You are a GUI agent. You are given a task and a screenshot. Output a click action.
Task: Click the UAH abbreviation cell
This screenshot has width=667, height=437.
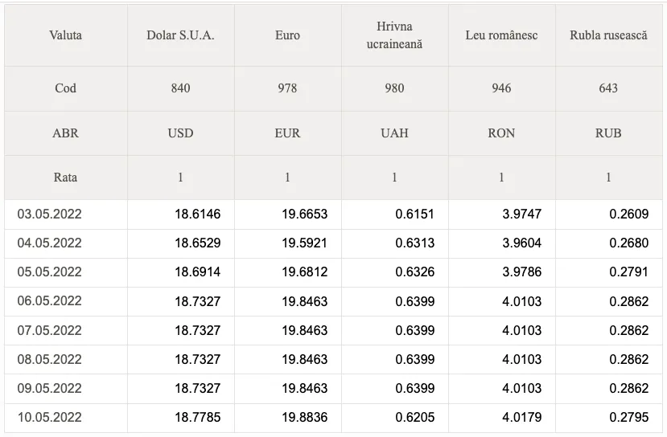coord(394,133)
